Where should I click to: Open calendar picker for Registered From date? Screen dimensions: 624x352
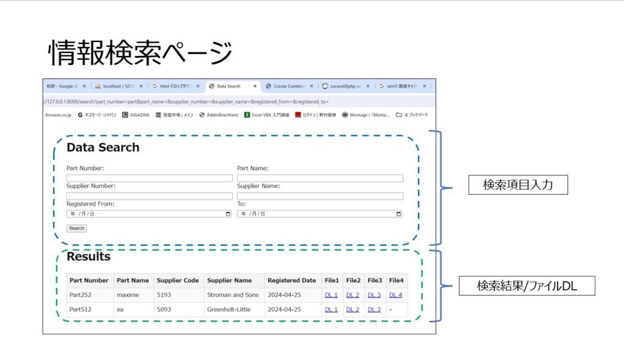(228, 214)
